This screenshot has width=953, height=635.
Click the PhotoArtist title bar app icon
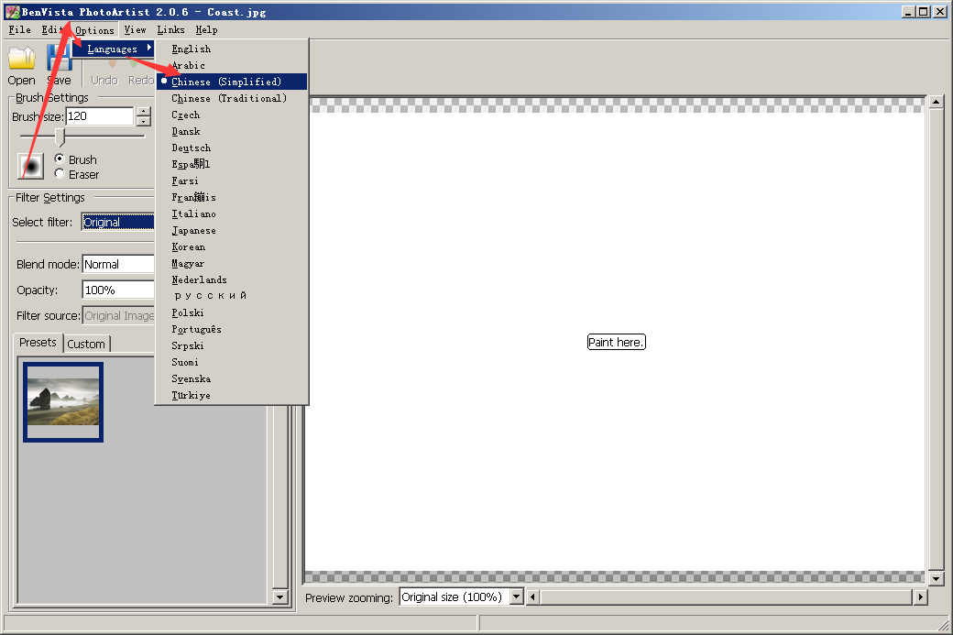pos(12,12)
